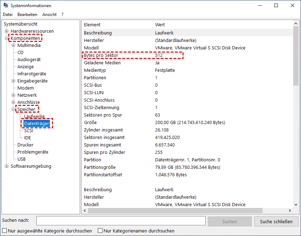Click the horizontal scrollbar thumb
301x236 pixels.
[x=175, y=210]
